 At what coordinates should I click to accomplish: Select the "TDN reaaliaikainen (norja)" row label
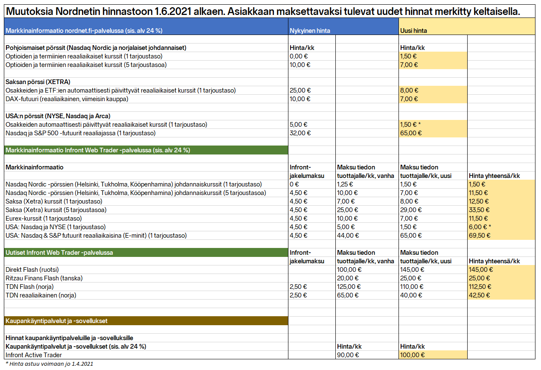41,295
